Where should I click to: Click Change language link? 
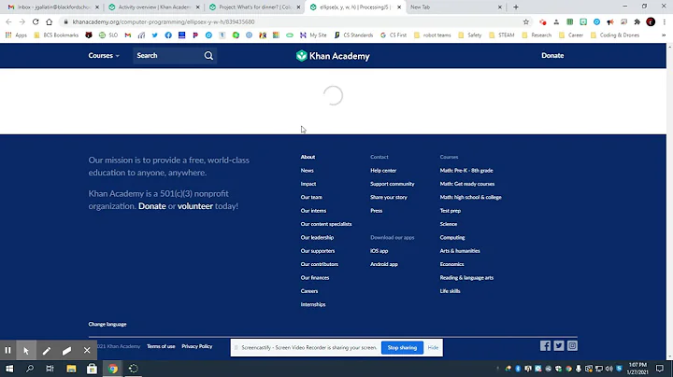[107, 325]
